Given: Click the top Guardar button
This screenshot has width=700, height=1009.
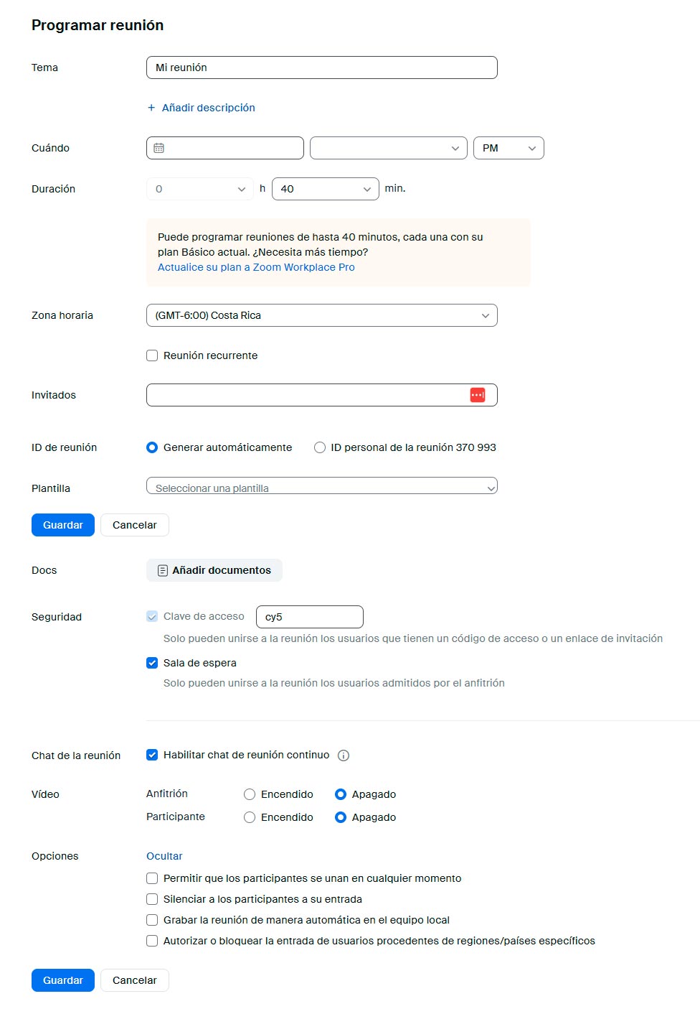Looking at the screenshot, I should [63, 525].
